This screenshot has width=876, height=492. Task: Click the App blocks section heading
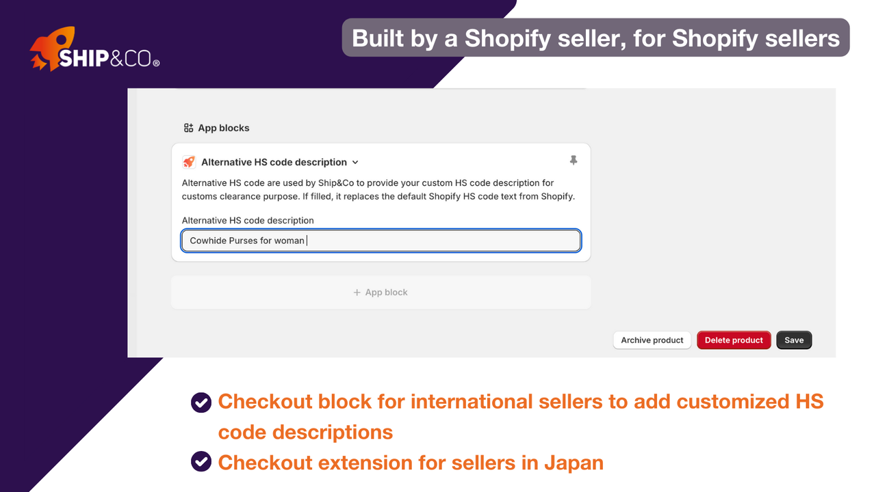(x=224, y=127)
